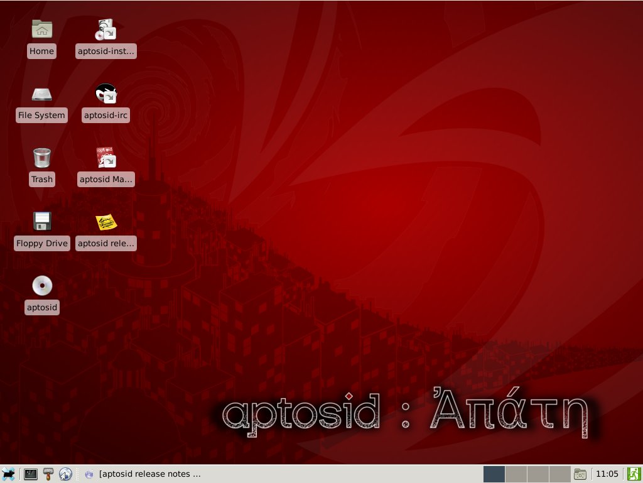Launch the terminal from the panel
The width and height of the screenshot is (643, 483).
(x=31, y=474)
